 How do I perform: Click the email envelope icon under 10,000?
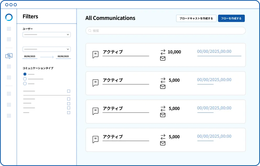(x=163, y=58)
